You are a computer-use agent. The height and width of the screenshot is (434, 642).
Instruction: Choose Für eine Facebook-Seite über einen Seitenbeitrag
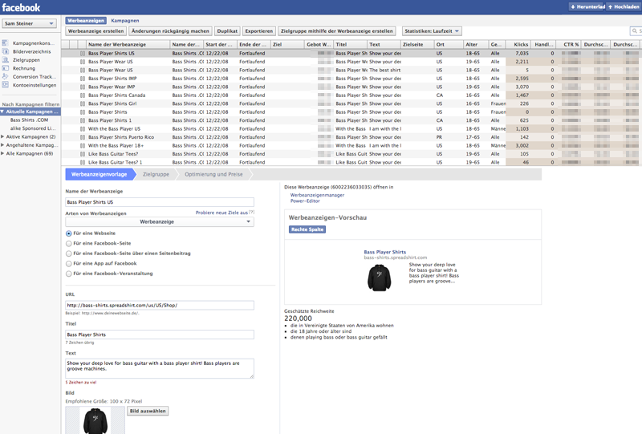coord(69,254)
